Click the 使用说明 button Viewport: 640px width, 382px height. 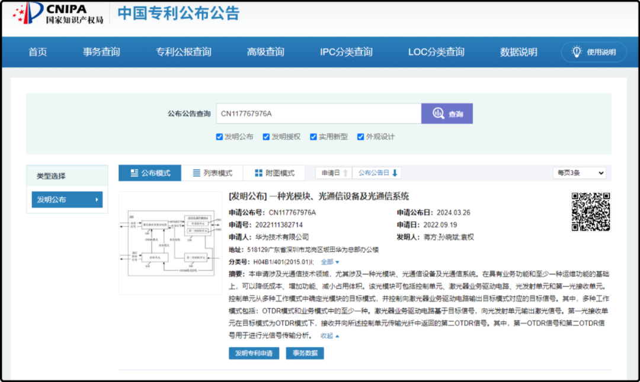pos(594,51)
